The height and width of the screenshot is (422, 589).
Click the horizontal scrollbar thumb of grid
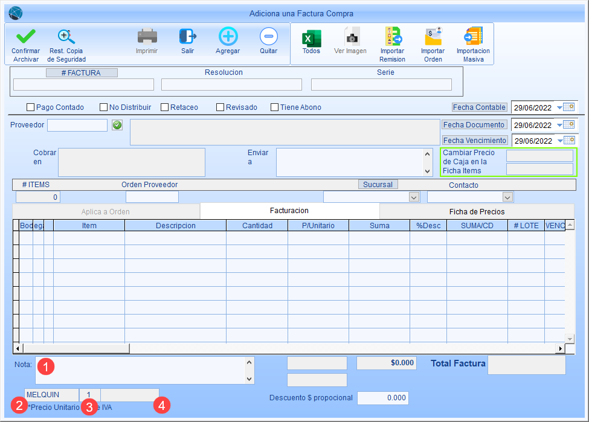coord(77,348)
